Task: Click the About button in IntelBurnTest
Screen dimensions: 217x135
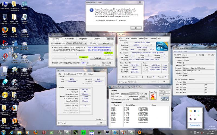Action: click(x=165, y=95)
